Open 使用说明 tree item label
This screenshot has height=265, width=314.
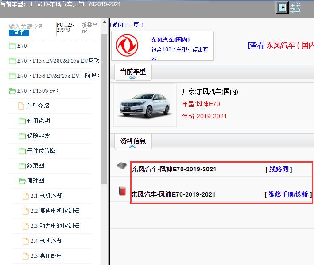click(x=39, y=121)
